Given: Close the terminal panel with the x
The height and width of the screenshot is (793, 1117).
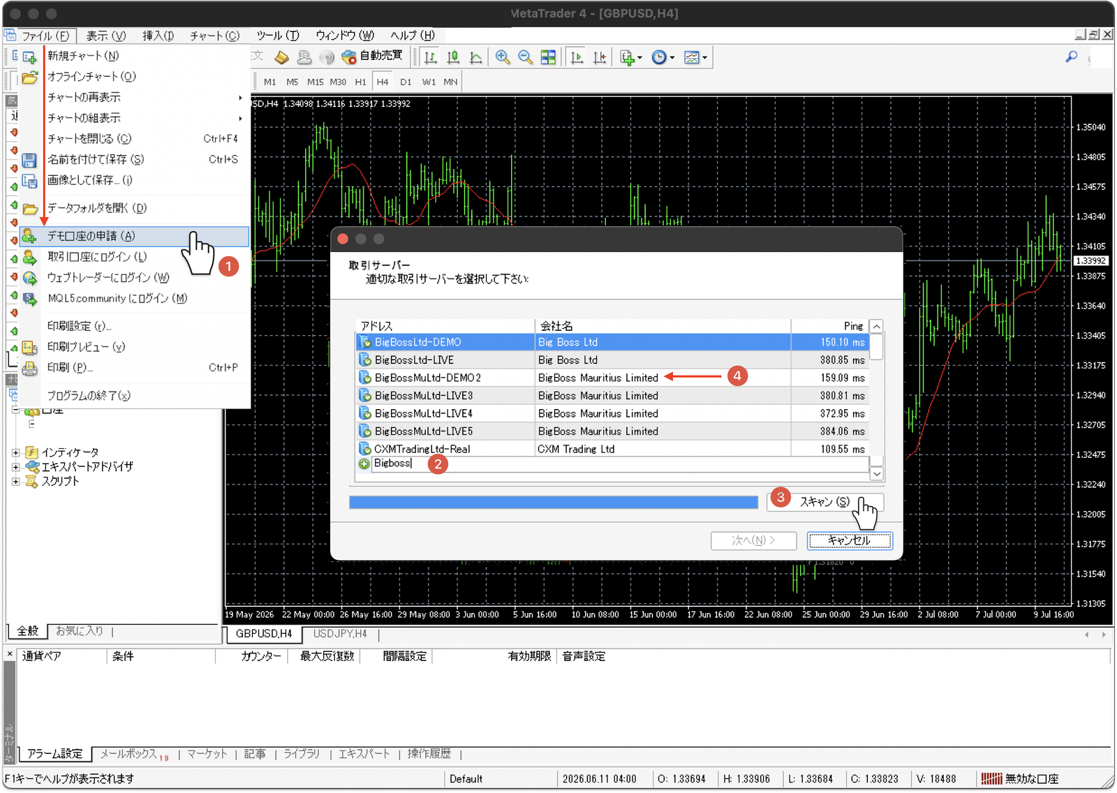Looking at the screenshot, I should pos(10,654).
